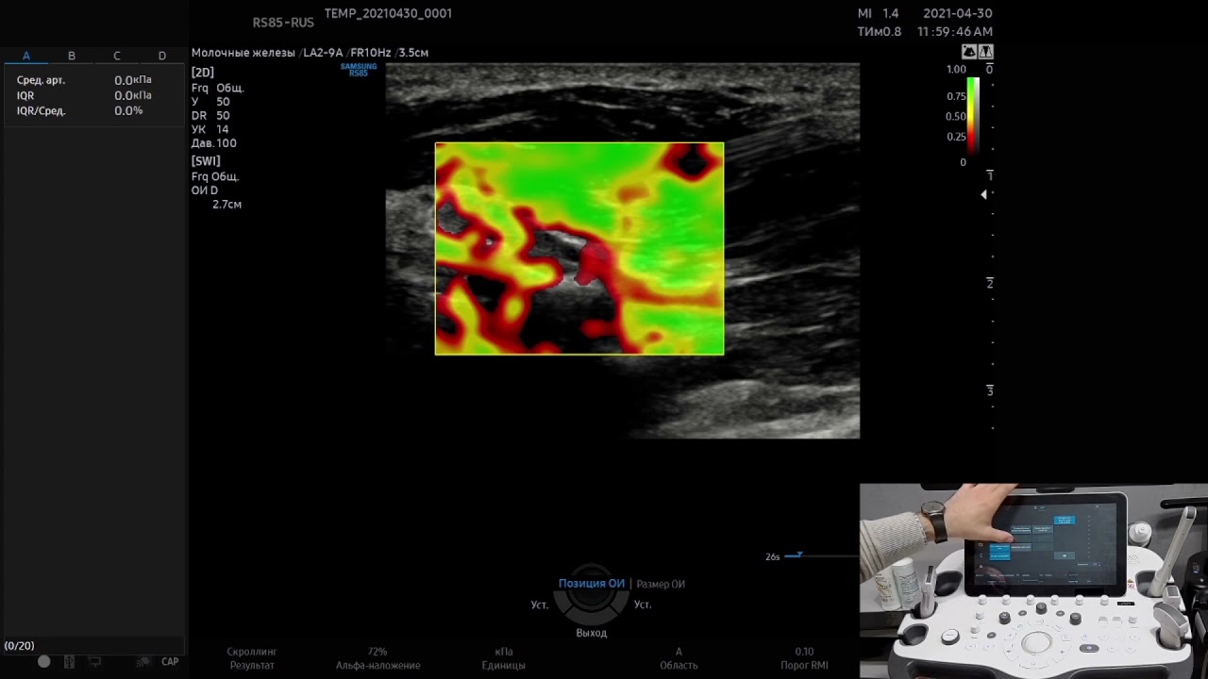Click the CAP caps-lock indicator

pos(170,662)
